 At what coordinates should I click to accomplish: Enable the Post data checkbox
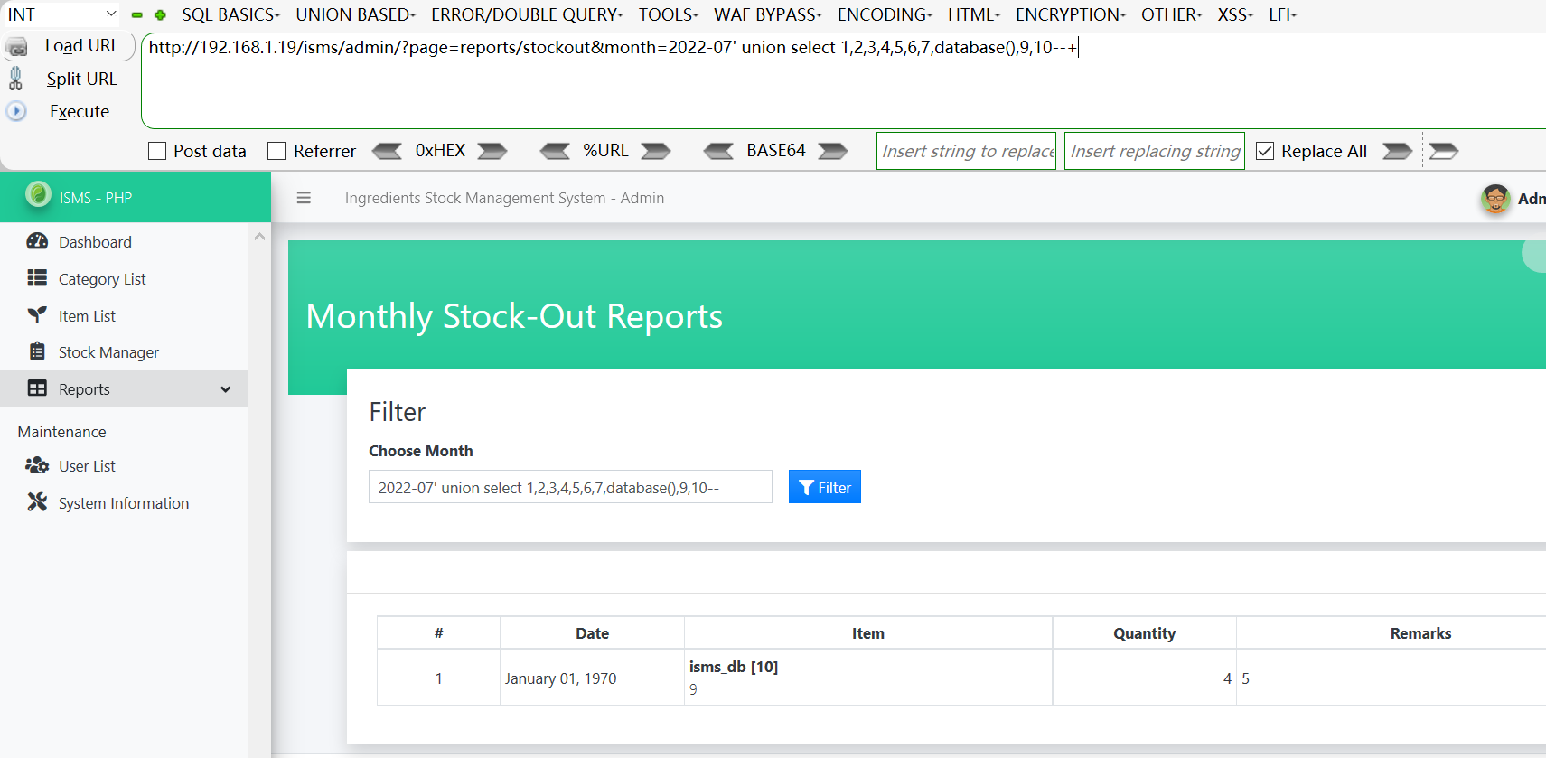(157, 151)
